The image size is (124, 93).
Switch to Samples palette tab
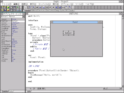[x=72, y=10]
